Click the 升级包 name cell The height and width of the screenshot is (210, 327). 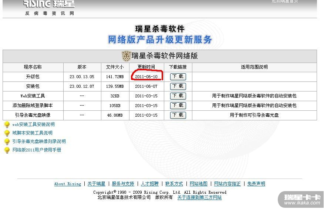point(33,77)
